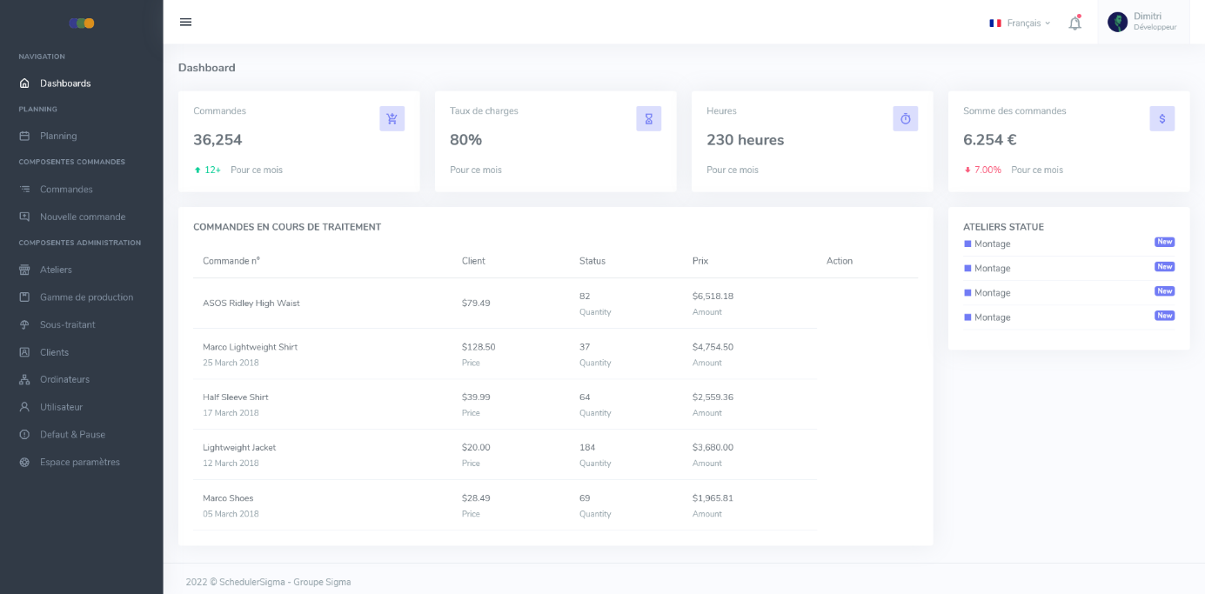The width and height of the screenshot is (1205, 594).
Task: Click the French flag icon
Action: point(995,23)
